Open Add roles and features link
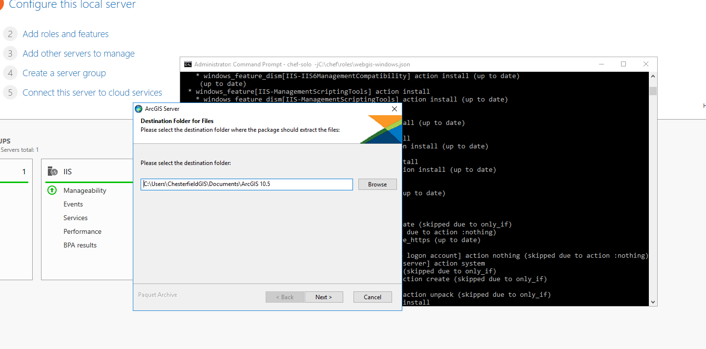 tap(65, 34)
